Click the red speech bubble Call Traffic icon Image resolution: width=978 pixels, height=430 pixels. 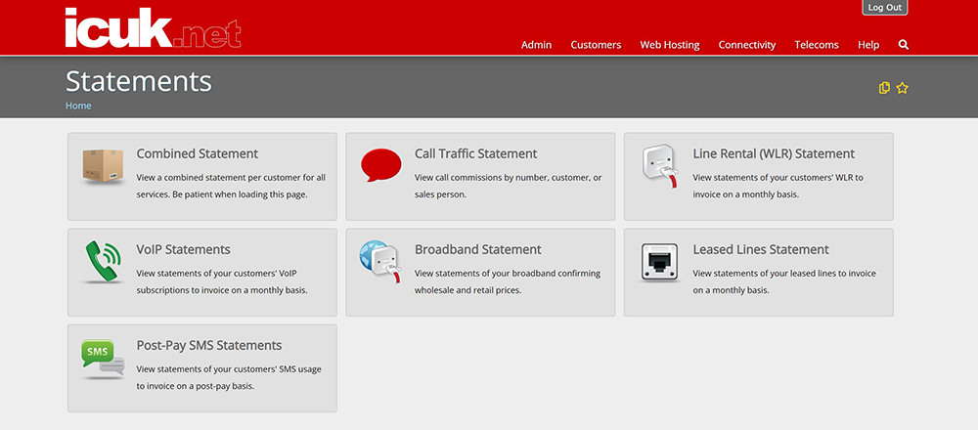[x=381, y=165]
